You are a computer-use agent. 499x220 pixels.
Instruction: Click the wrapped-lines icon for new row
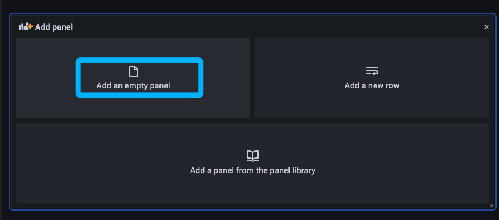pos(372,71)
